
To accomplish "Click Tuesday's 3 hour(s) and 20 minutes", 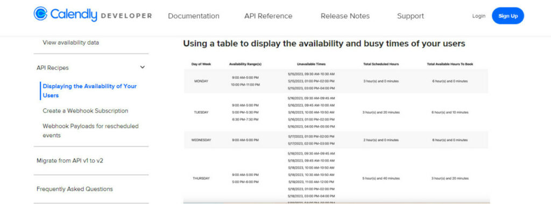I will 381,112.
